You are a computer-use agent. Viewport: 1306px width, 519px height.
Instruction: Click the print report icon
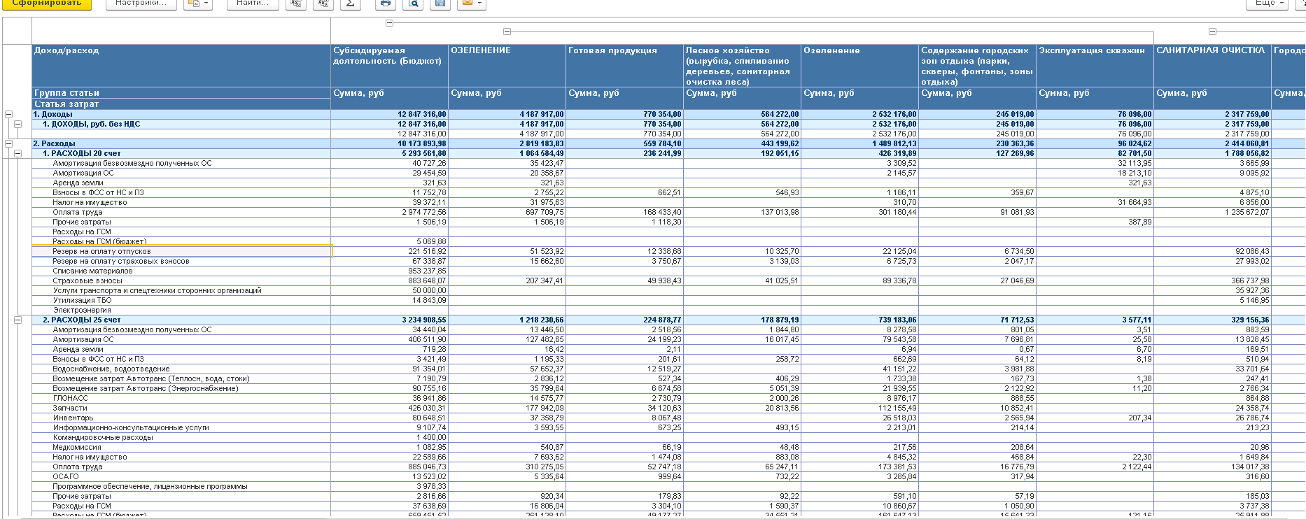coord(385,3)
